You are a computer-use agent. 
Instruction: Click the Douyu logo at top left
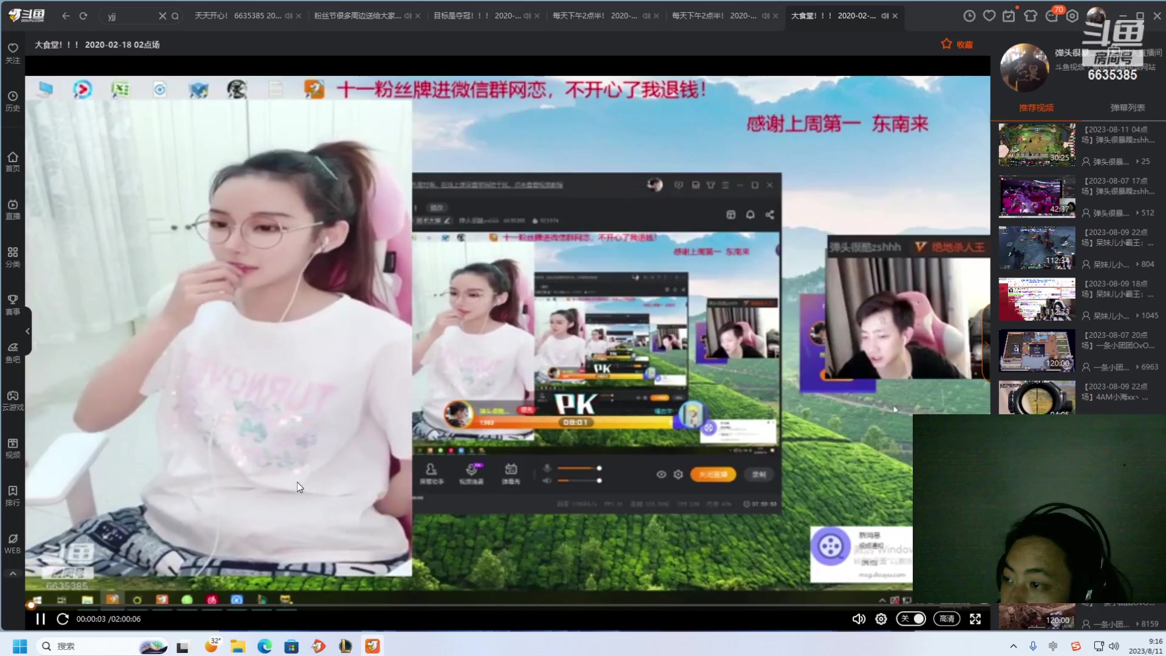pyautogui.click(x=27, y=16)
